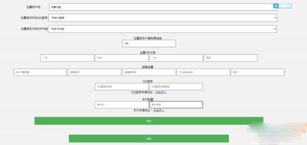This screenshot has width=307, height=145.
Task: Open the QQ登录 enable dropdown
Action: pos(163,18)
